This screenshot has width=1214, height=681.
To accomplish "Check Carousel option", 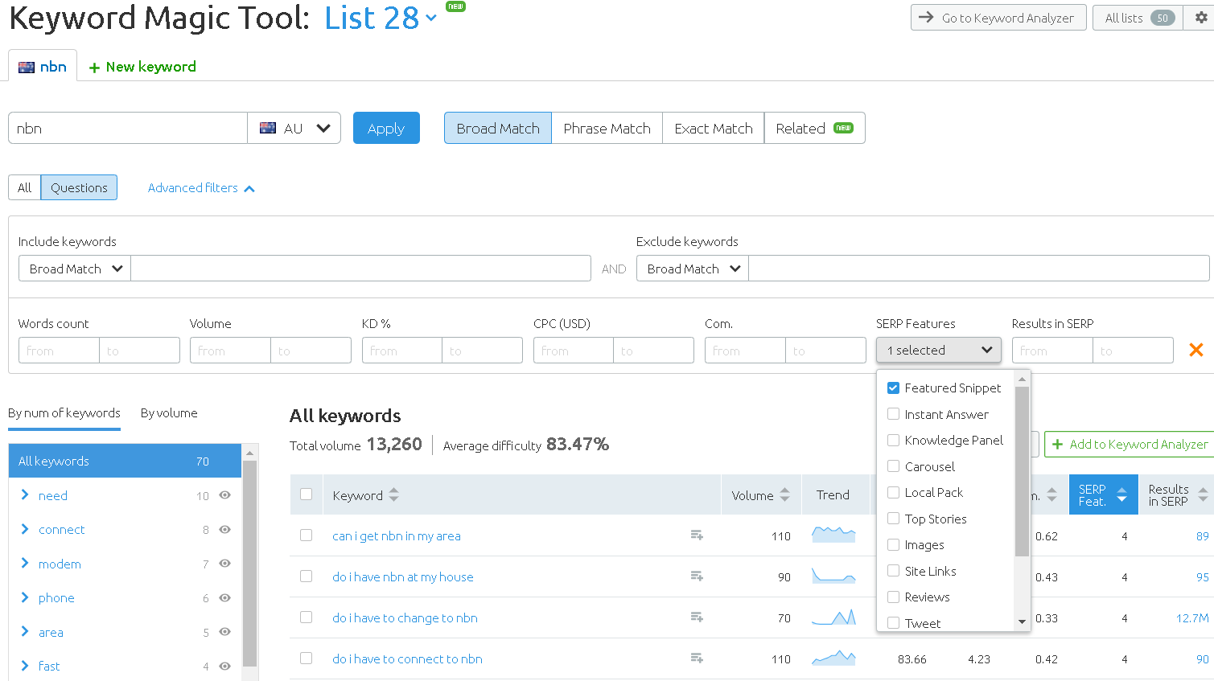I will pos(893,466).
